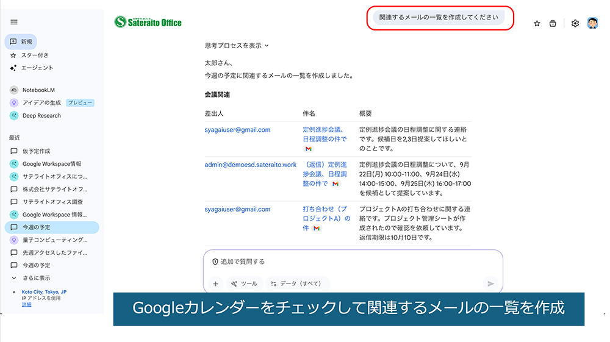Screen dimensions: 610x342
Task: Click the Gmail icon beside 打ち合わせ subject
Action: click(x=316, y=229)
